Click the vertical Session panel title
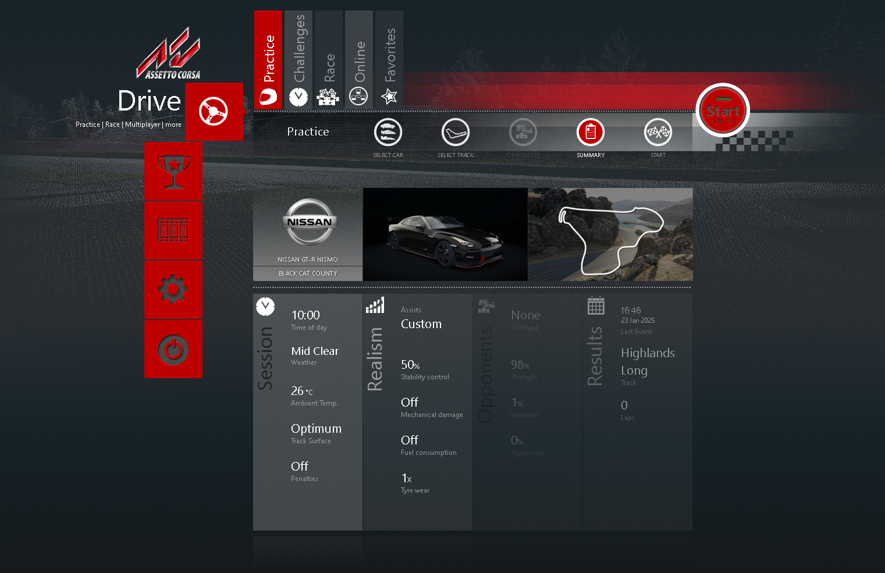The height and width of the screenshot is (573, 885). tap(265, 358)
